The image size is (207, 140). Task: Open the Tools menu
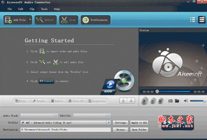click(x=44, y=9)
